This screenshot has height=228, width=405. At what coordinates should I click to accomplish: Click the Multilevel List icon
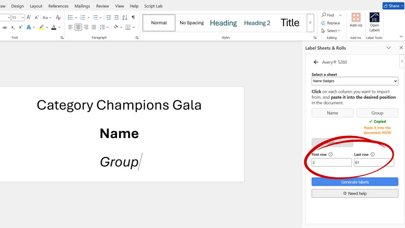95,17
